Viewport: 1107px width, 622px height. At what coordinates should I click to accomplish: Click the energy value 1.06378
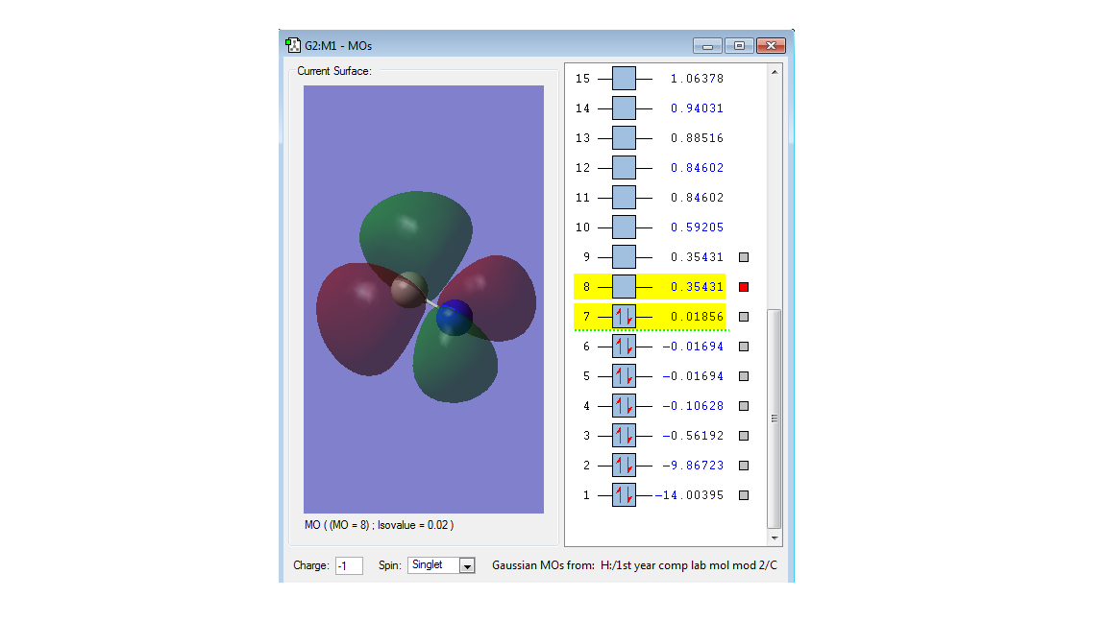point(697,79)
